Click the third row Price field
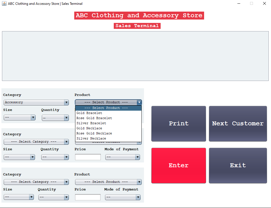The image size is (271, 208). click(88, 197)
